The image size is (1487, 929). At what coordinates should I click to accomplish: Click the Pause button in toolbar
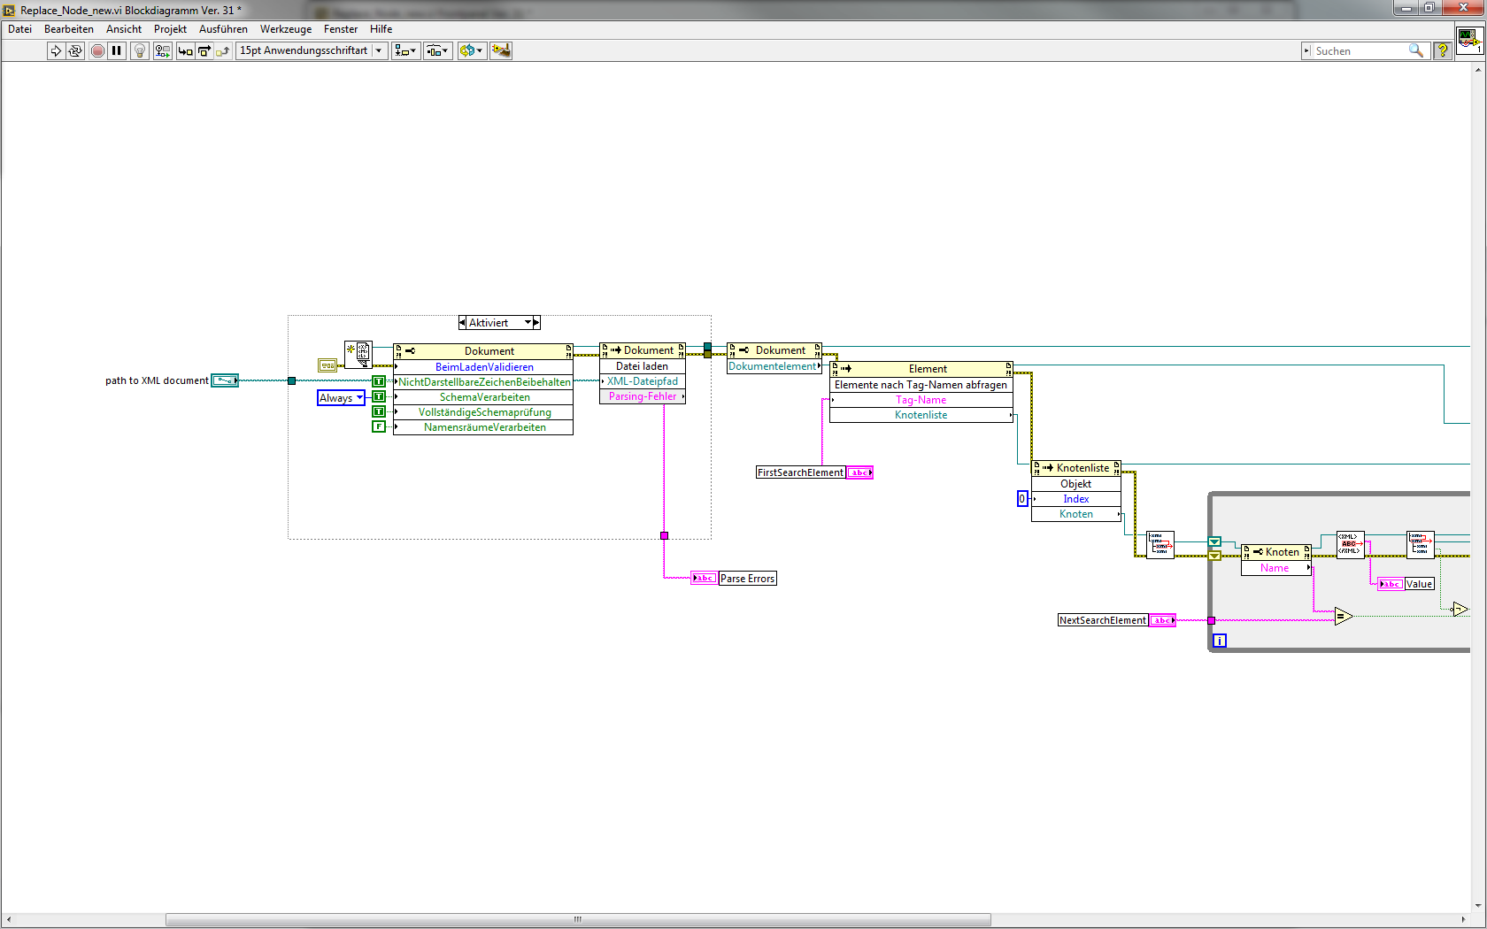[x=116, y=51]
